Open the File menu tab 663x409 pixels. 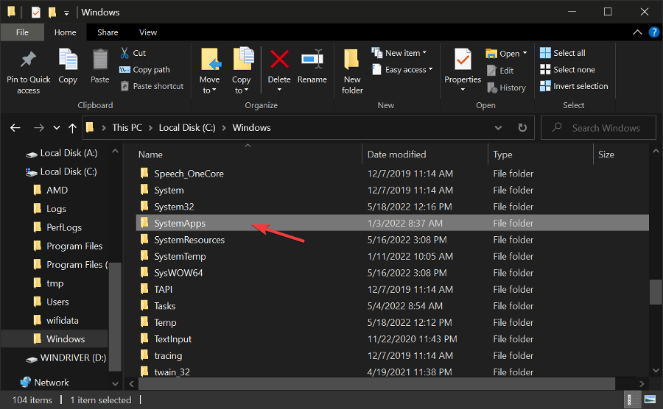pos(22,32)
